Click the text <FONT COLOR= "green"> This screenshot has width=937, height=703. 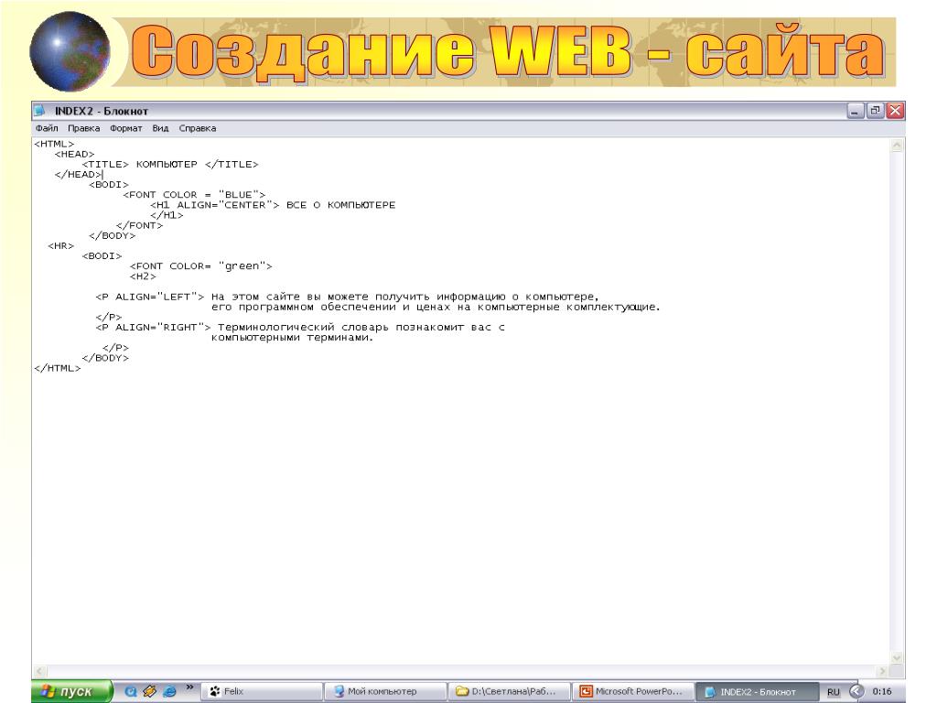pyautogui.click(x=200, y=266)
